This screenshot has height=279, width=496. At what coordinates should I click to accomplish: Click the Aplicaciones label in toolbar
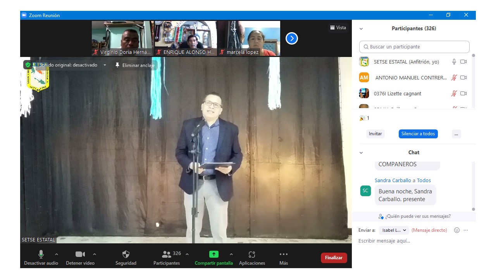click(252, 263)
